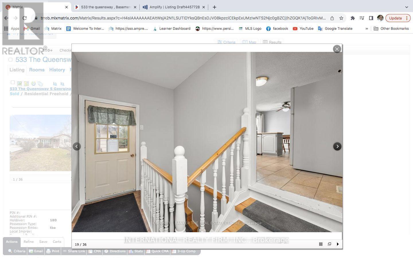
Task: Open the photo in a new window
Action: click(329, 244)
